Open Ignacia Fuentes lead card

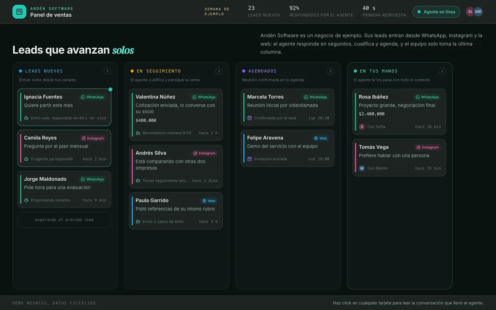(64, 107)
